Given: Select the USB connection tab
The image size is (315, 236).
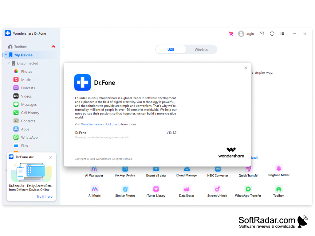Looking at the screenshot, I should (x=171, y=50).
